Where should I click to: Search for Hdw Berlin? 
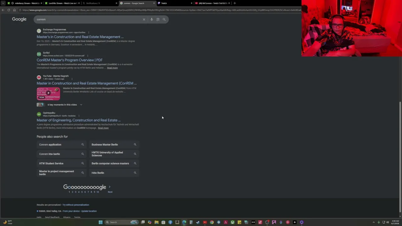point(114,173)
